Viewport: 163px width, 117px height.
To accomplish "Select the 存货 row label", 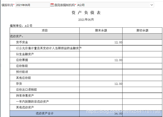I will click(x=19, y=84).
